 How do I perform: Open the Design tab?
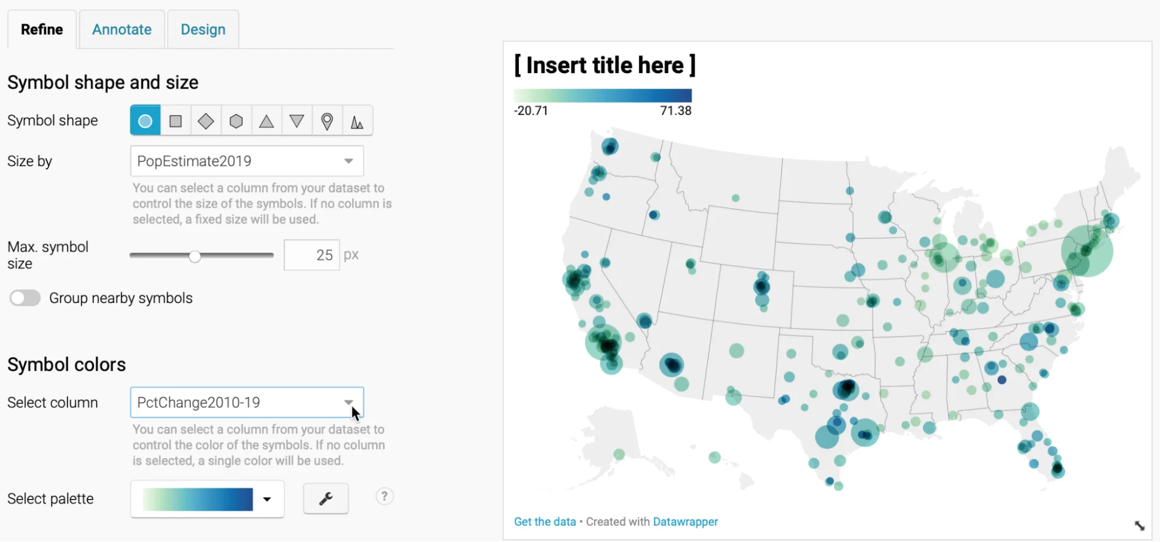coord(203,30)
